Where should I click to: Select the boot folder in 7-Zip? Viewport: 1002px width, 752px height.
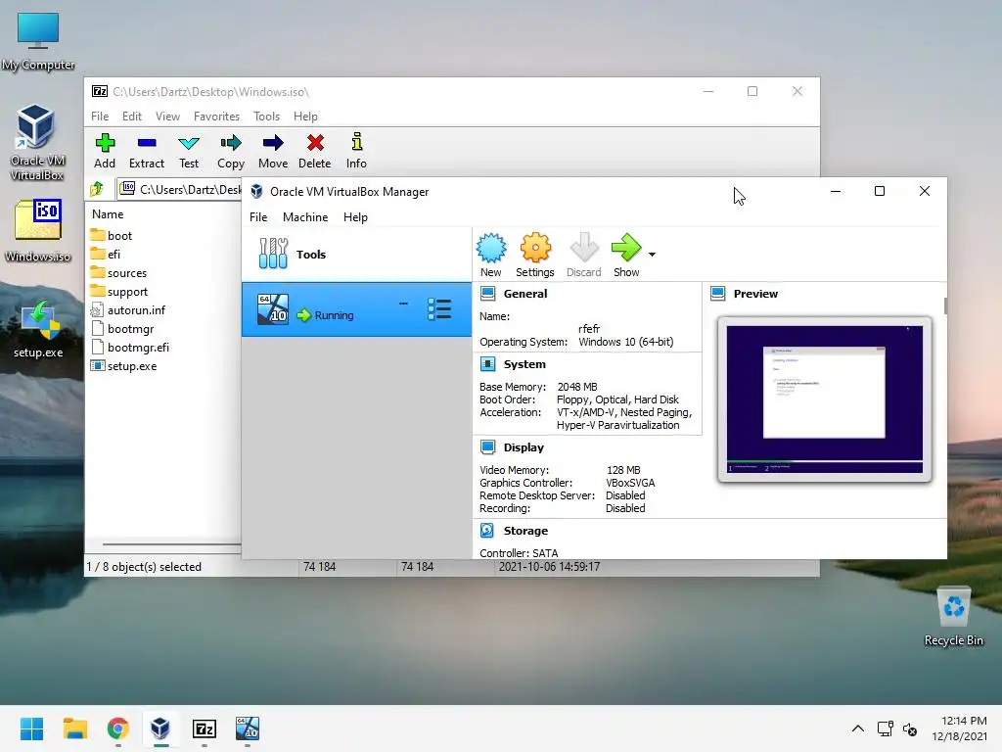coord(112,236)
